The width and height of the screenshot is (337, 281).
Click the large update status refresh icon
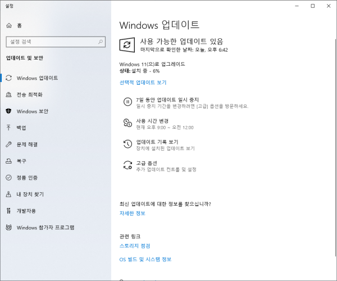pos(127,45)
